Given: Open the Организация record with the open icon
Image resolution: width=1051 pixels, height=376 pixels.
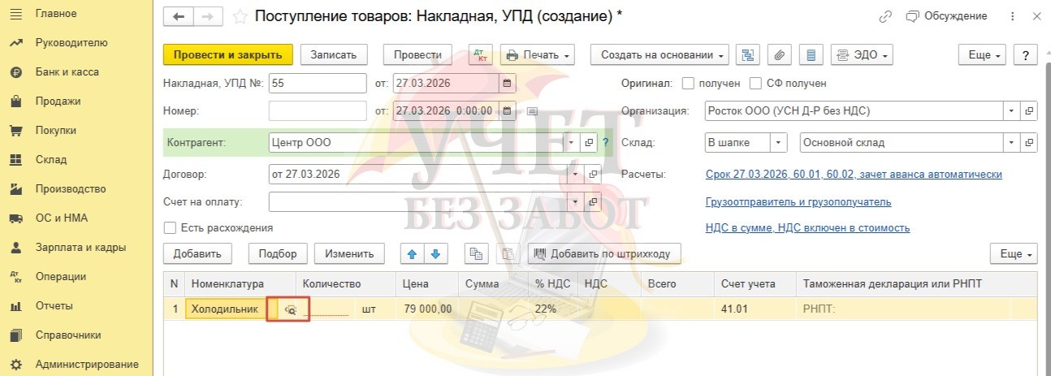Looking at the screenshot, I should tap(1029, 110).
